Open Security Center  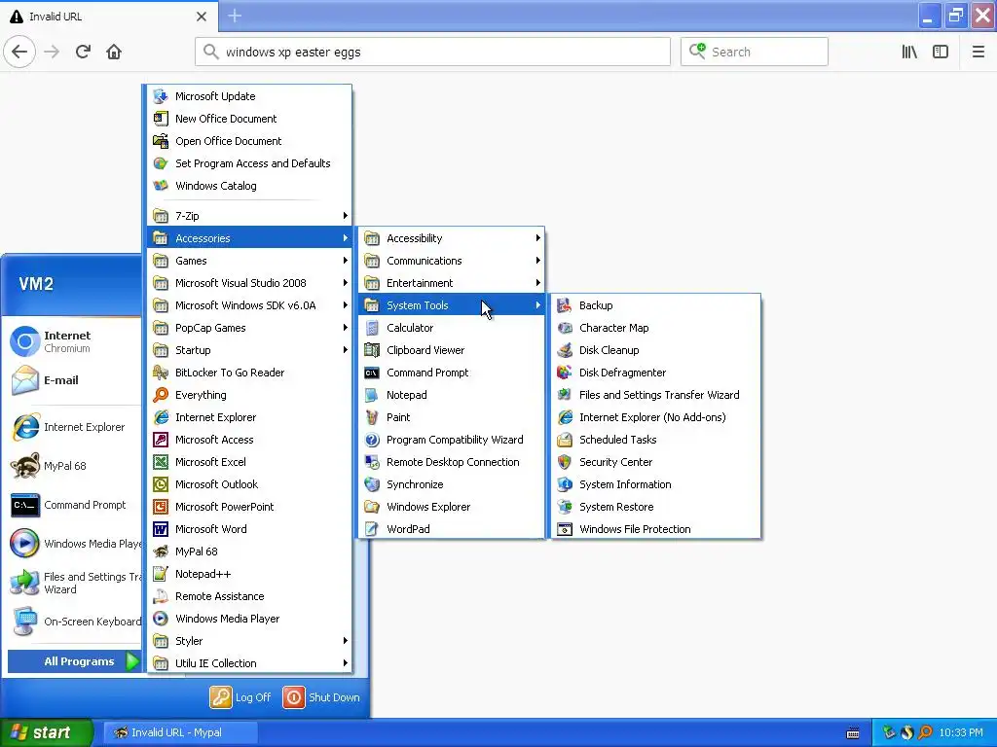coord(655,462)
